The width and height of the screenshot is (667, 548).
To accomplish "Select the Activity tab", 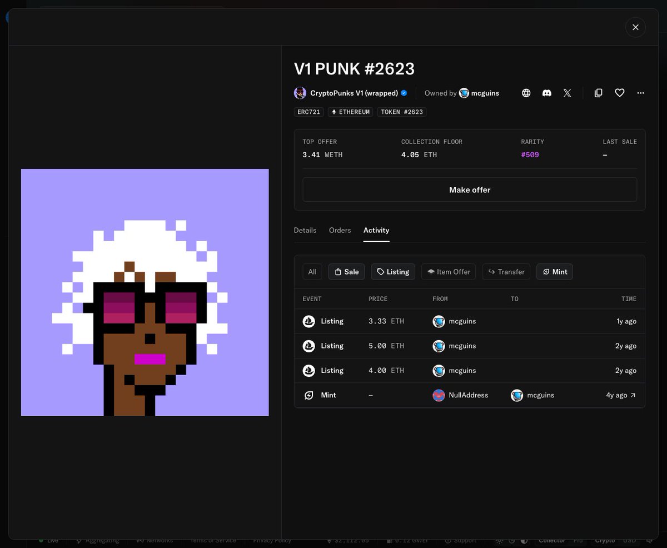I will click(x=376, y=230).
